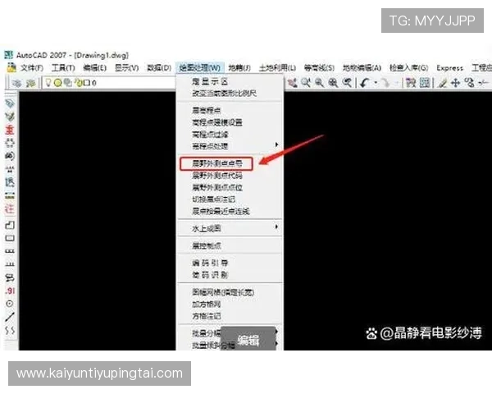This screenshot has height=394, width=492.
Task: Open the layer dropdown showing layer 0
Action: pyautogui.click(x=110, y=83)
